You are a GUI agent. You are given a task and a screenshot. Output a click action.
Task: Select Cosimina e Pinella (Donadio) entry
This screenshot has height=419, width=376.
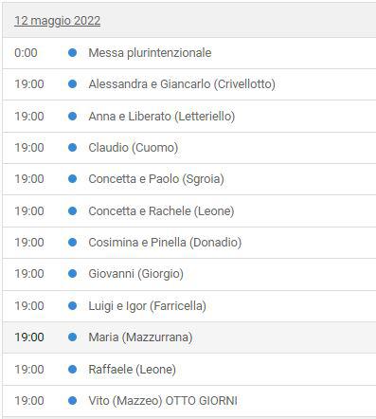point(165,243)
